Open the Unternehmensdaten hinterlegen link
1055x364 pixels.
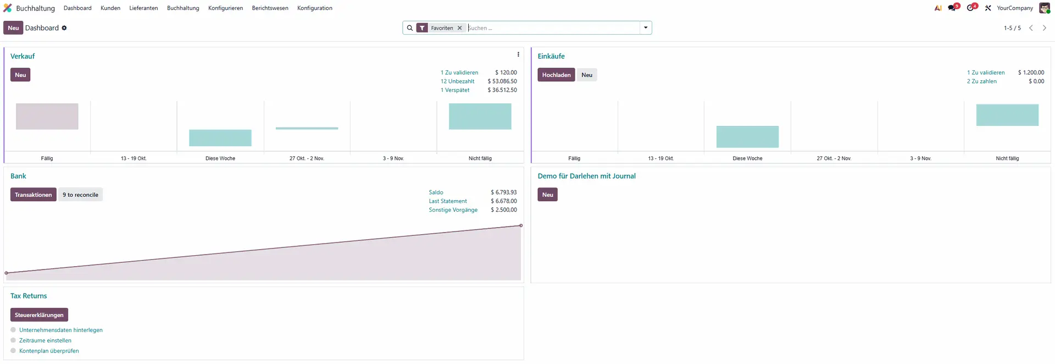point(61,330)
